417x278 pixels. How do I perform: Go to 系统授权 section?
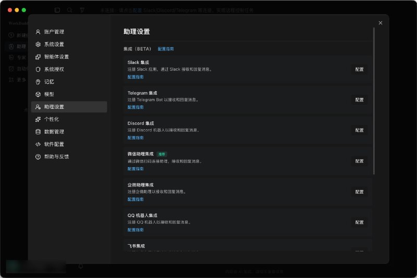coord(69,69)
